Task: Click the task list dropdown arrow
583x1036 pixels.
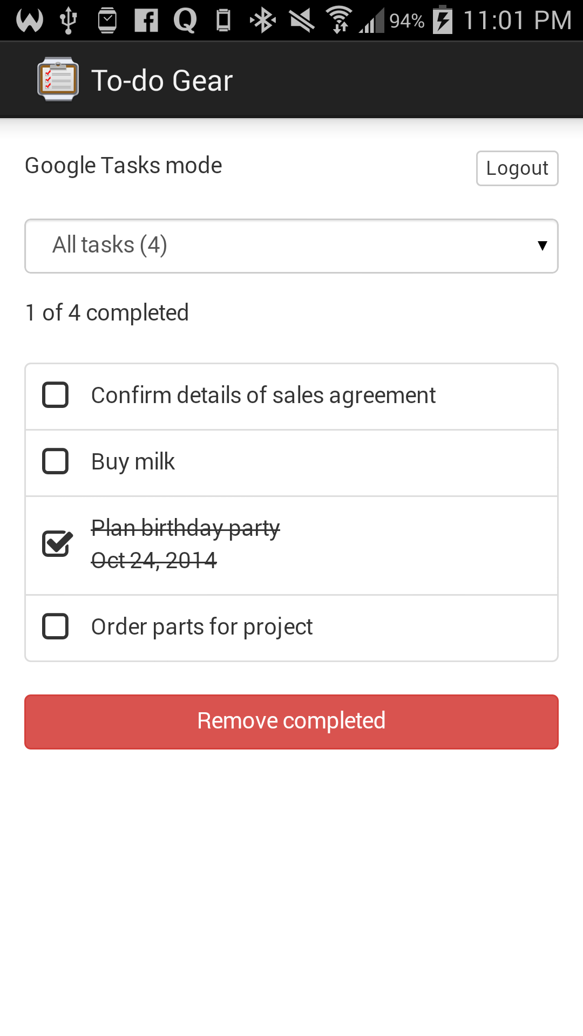Action: click(x=542, y=246)
